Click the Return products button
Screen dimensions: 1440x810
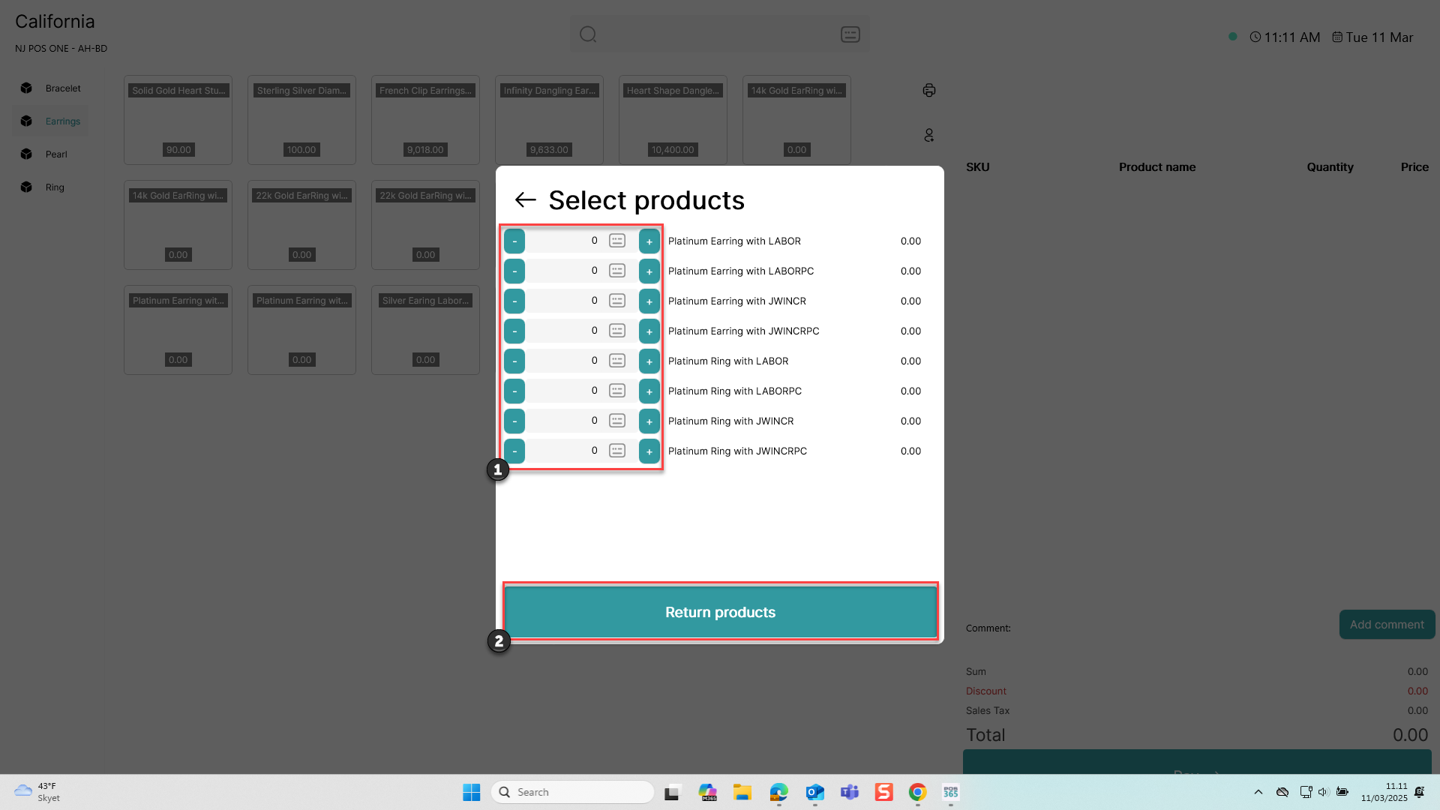pyautogui.click(x=720, y=612)
